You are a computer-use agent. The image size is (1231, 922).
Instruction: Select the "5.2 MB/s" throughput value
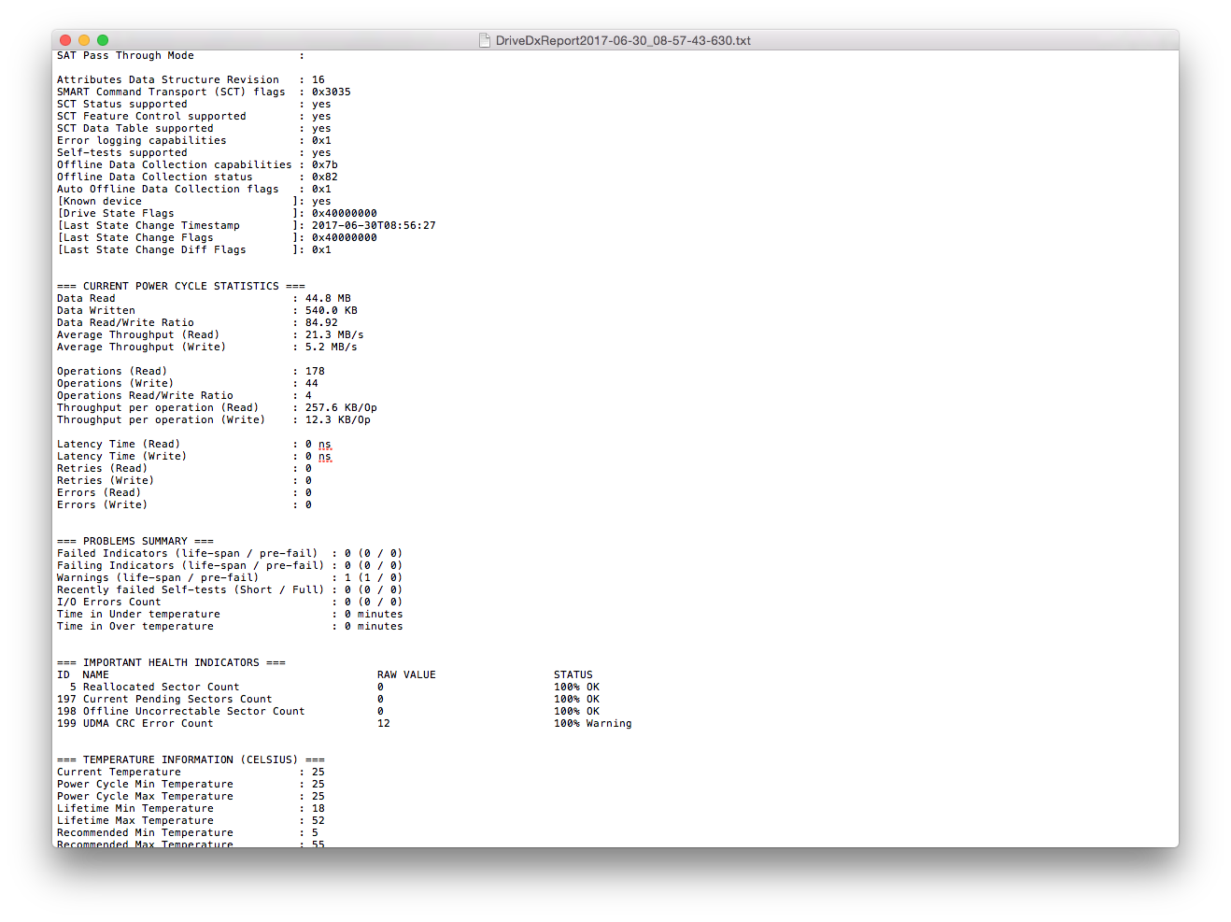(332, 348)
